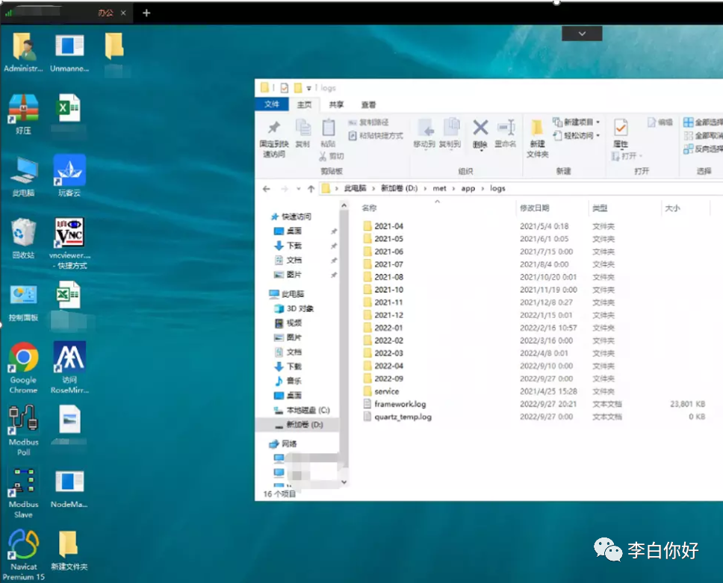The width and height of the screenshot is (723, 583).
Task: Click the 属性 properties icon
Action: (621, 133)
